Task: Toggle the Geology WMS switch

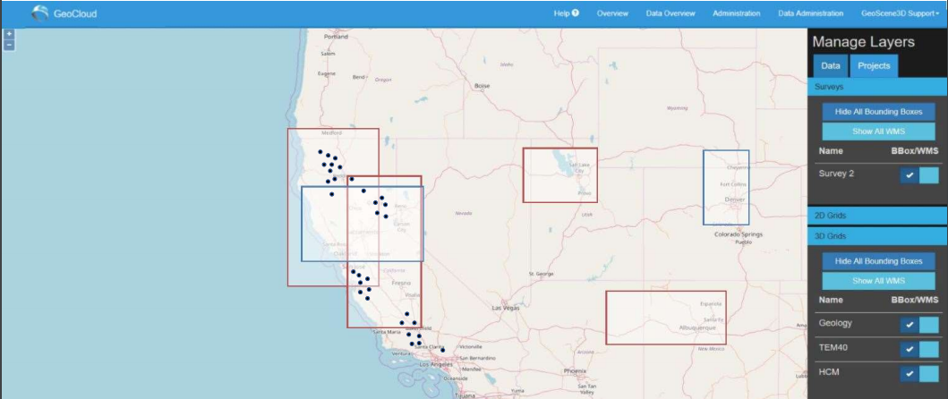Action: 929,326
